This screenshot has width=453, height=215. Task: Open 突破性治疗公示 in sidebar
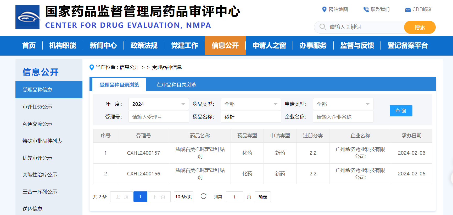[x=49, y=175]
